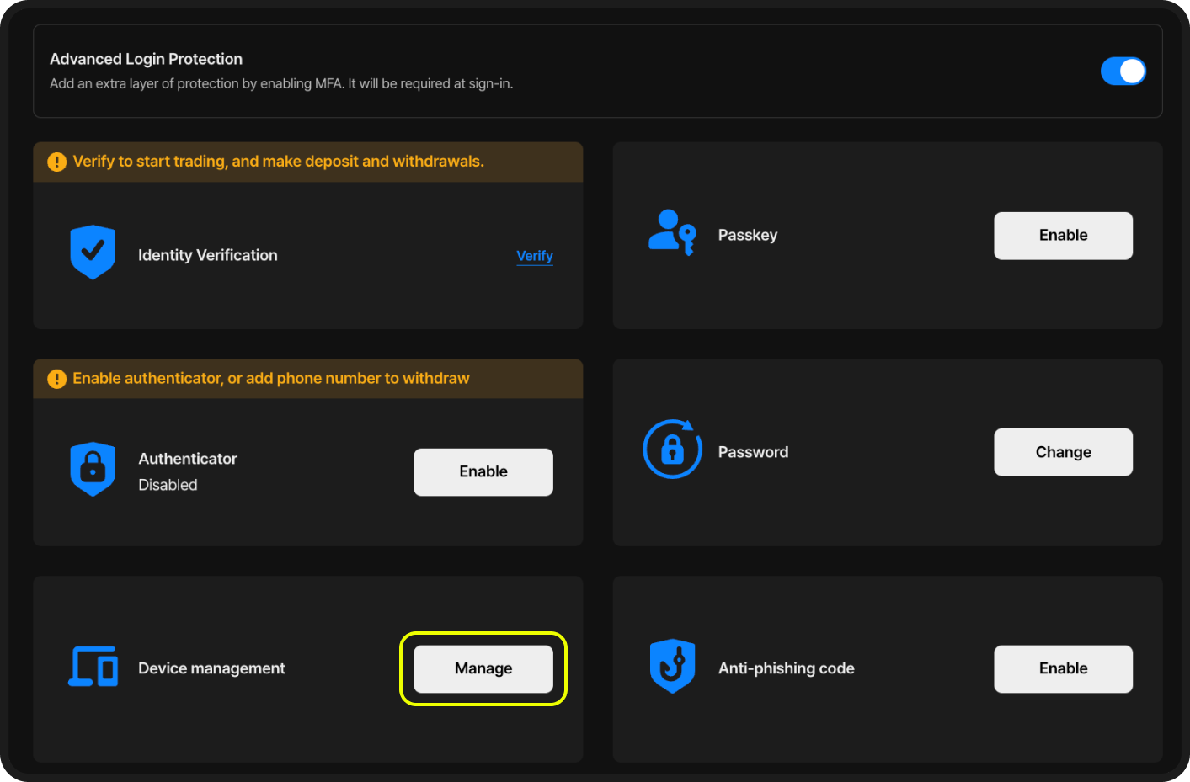Click 'Verify to start trading' banner text

[279, 162]
